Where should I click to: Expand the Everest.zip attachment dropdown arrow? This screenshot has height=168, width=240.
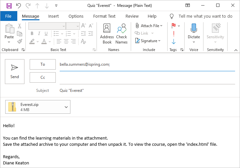pos(66,107)
